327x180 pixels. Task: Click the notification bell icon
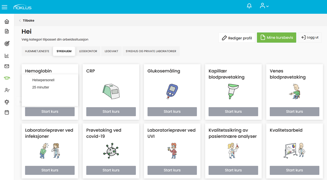tap(249, 6)
